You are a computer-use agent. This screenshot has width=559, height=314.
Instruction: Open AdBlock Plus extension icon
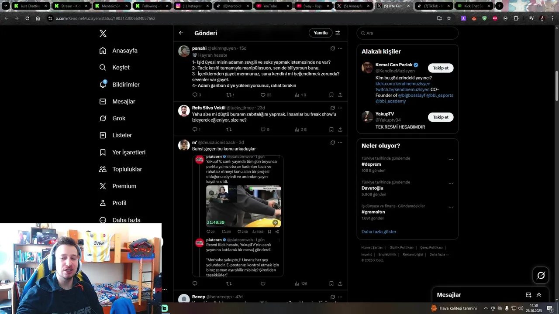[495, 18]
